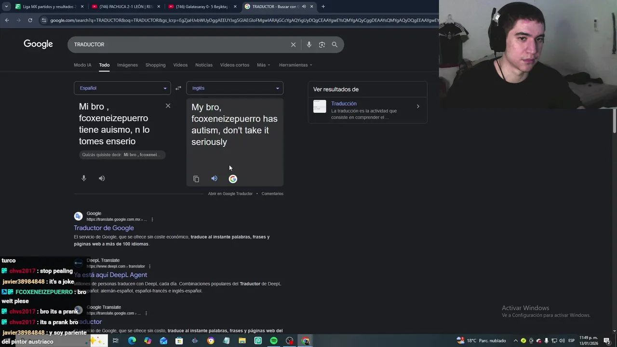Click the magnifying glass search button
Image resolution: width=617 pixels, height=347 pixels.
335,44
